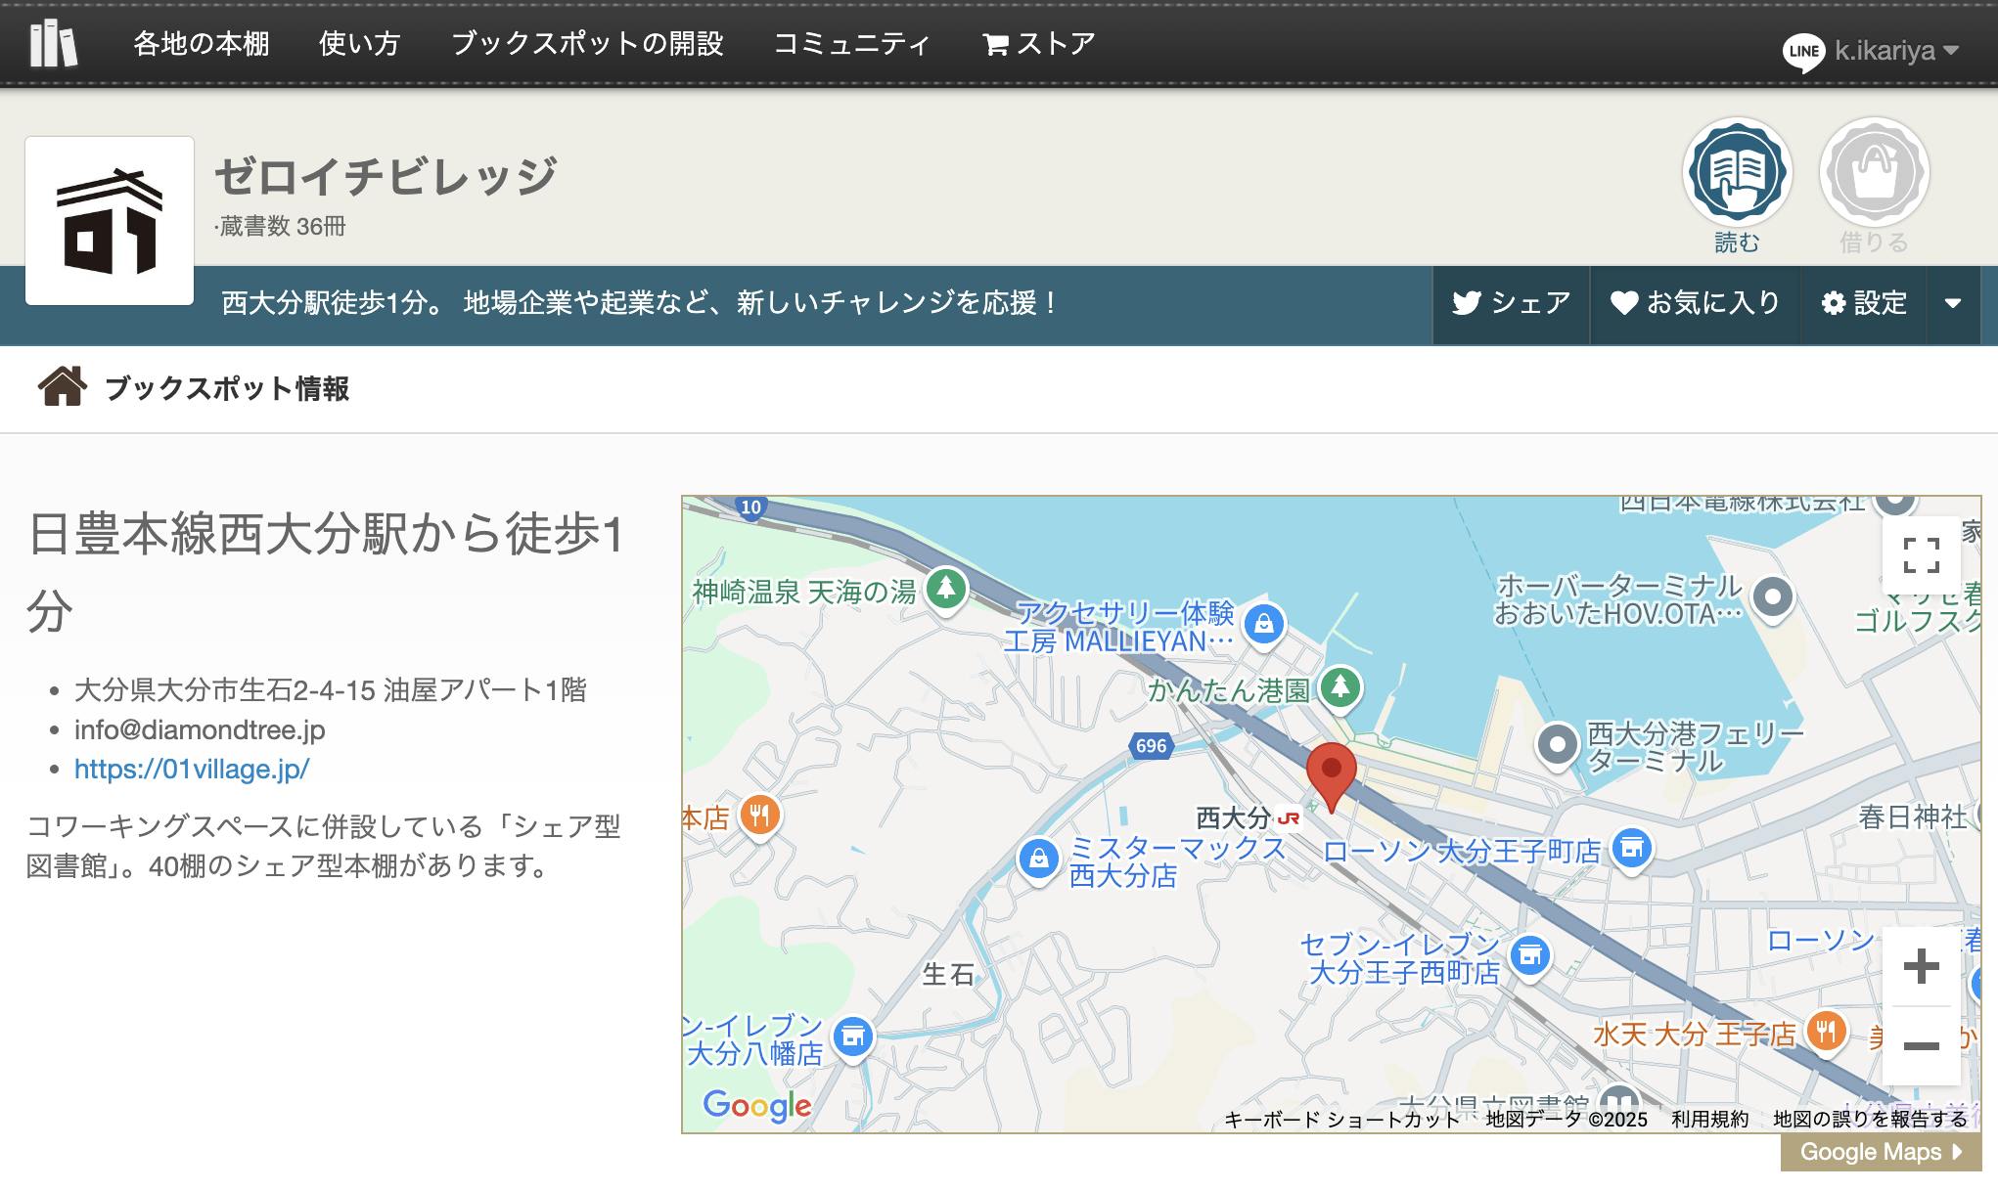Open 各地の本棚 menu item
The image size is (1998, 1191).
click(x=202, y=44)
